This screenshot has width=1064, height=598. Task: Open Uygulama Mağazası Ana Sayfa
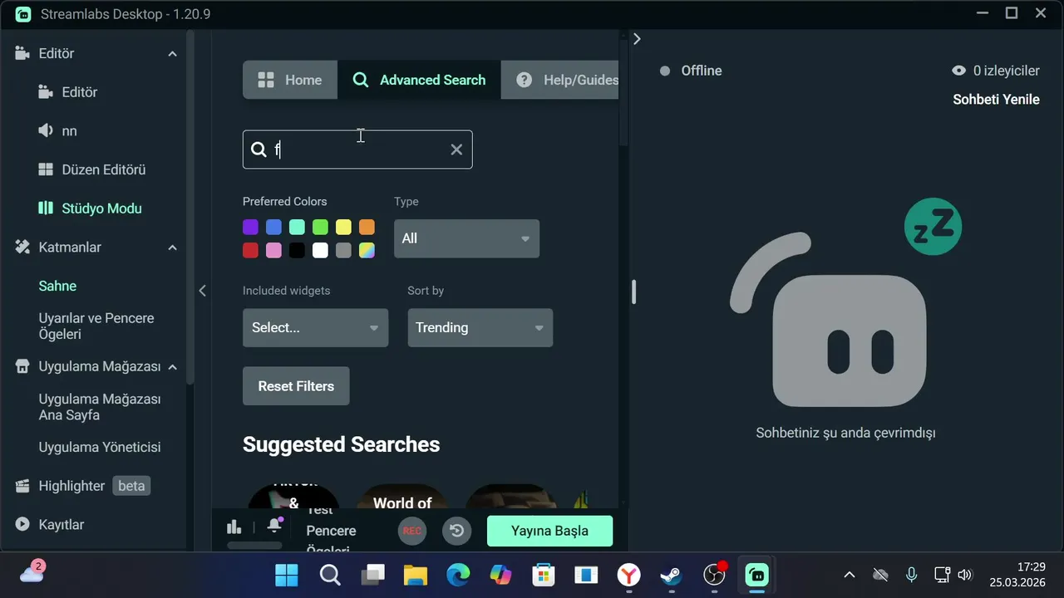coord(100,407)
